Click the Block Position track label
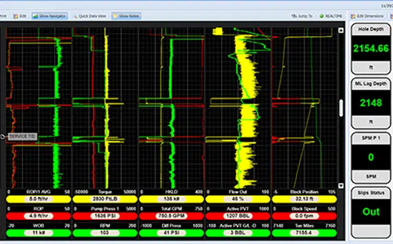The width and height of the screenshot is (393, 244). 305,192
